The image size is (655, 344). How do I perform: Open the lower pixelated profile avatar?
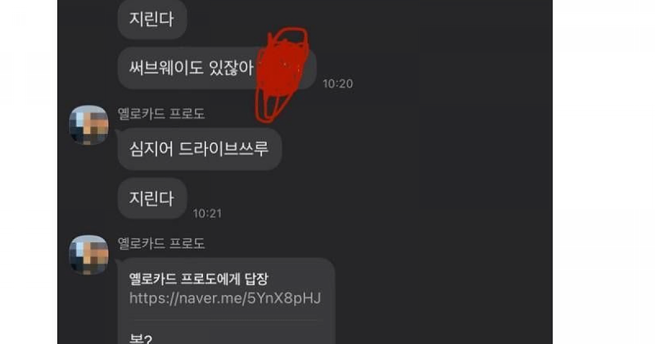tap(88, 255)
